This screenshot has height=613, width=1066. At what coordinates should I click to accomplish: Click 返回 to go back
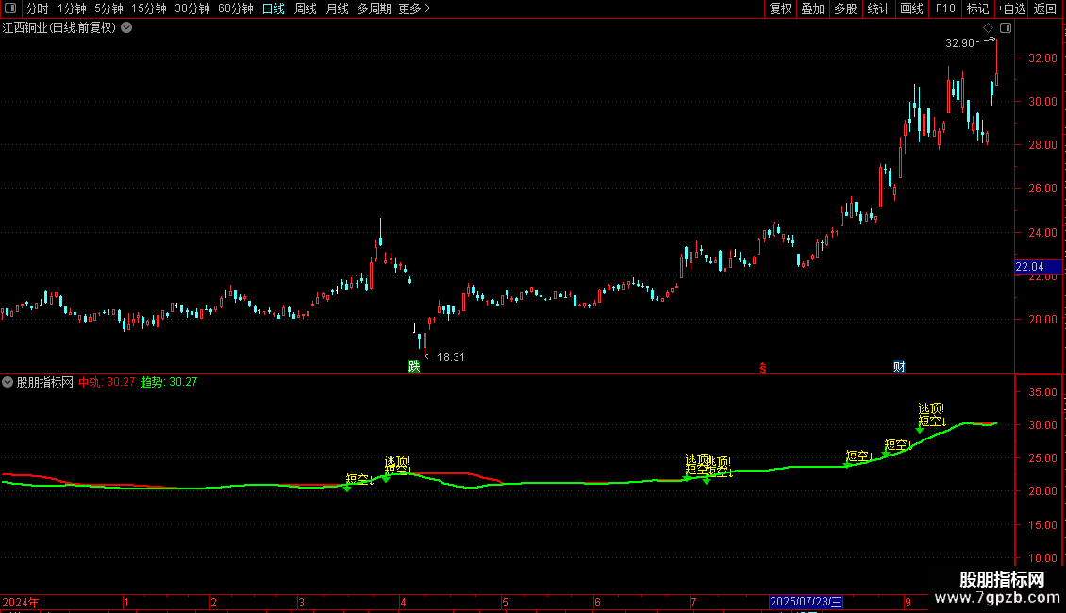(1045, 8)
